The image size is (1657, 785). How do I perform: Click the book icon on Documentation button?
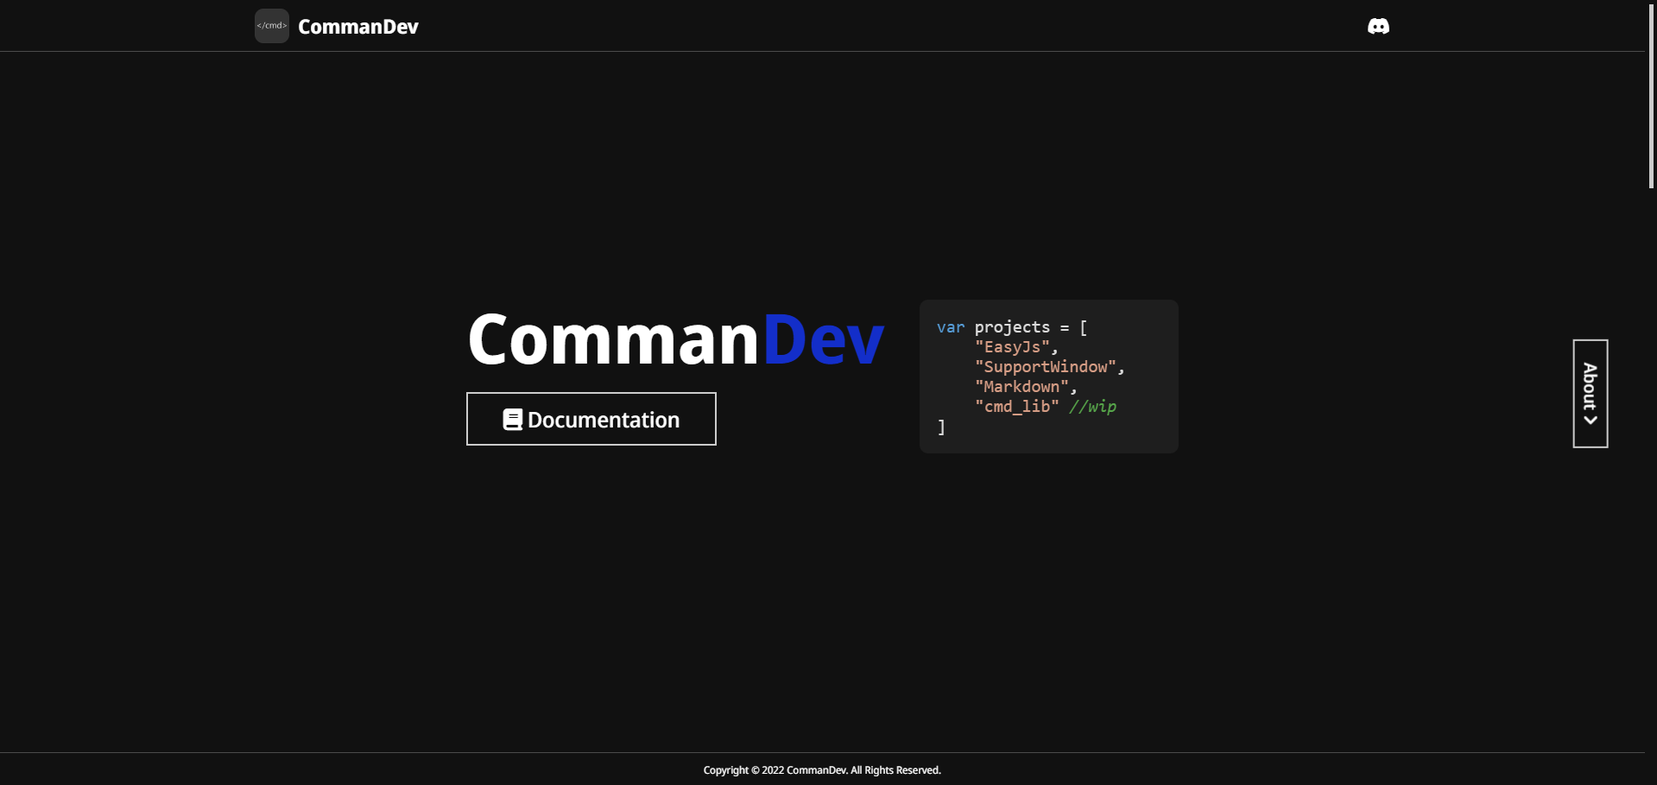[512, 420]
